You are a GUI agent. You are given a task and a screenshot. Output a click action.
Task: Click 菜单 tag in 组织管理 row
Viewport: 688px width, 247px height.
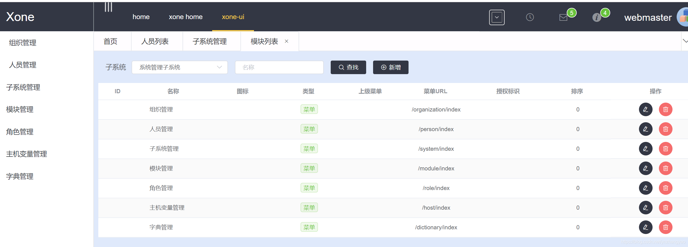[309, 110]
